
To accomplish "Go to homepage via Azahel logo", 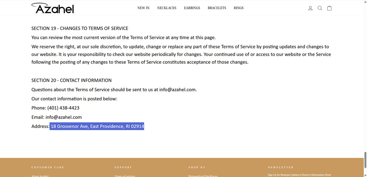I will [x=53, y=8].
